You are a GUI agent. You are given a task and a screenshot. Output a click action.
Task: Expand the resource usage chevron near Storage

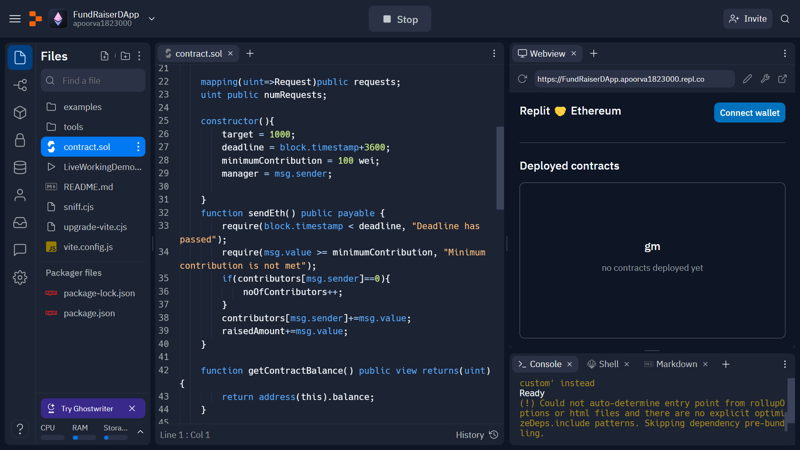[x=140, y=432]
